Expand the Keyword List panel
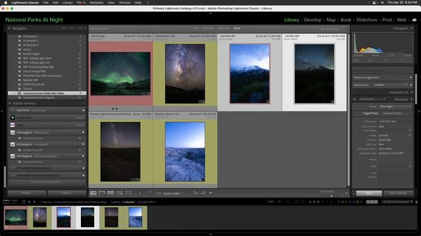 coord(411,92)
